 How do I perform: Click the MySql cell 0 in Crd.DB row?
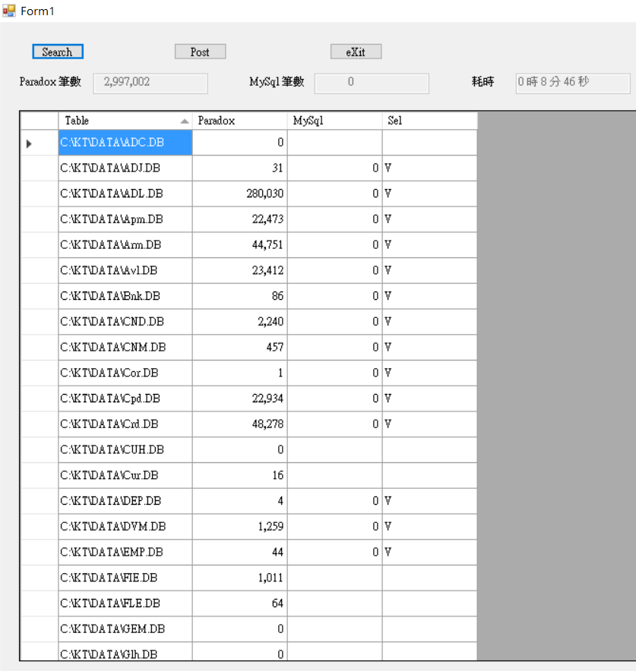click(335, 424)
